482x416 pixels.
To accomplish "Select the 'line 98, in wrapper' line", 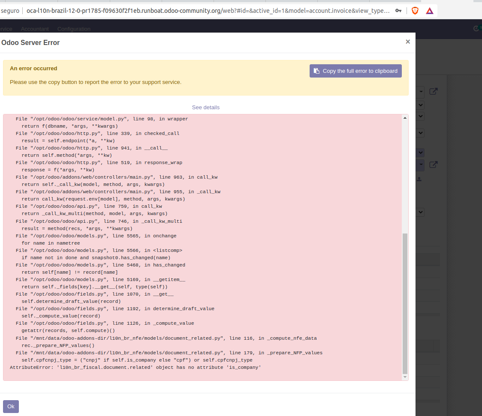I will pos(102,119).
